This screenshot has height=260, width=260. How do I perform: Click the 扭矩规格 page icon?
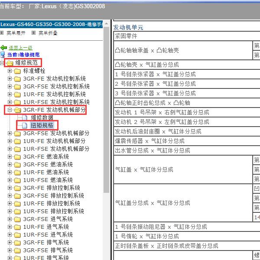pos(25,125)
